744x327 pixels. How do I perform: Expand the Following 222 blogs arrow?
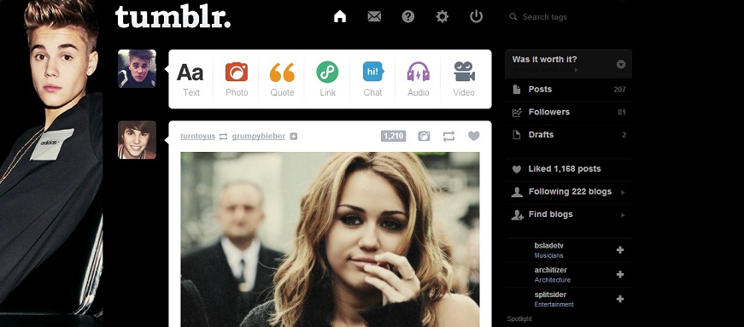pyautogui.click(x=623, y=192)
